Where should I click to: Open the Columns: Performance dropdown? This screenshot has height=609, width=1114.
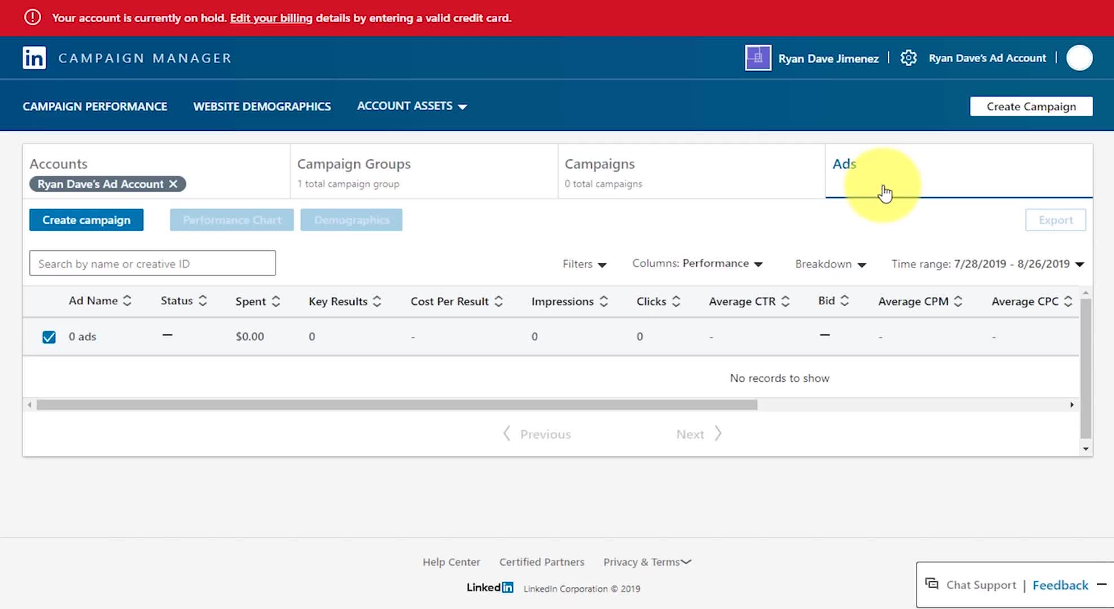(697, 264)
